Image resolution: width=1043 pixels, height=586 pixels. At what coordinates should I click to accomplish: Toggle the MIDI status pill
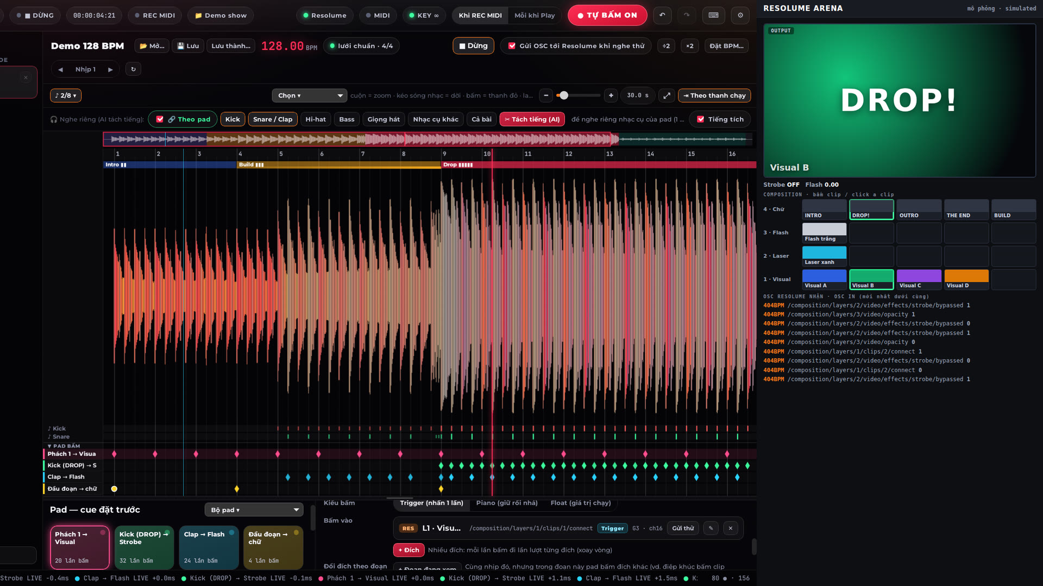click(378, 15)
